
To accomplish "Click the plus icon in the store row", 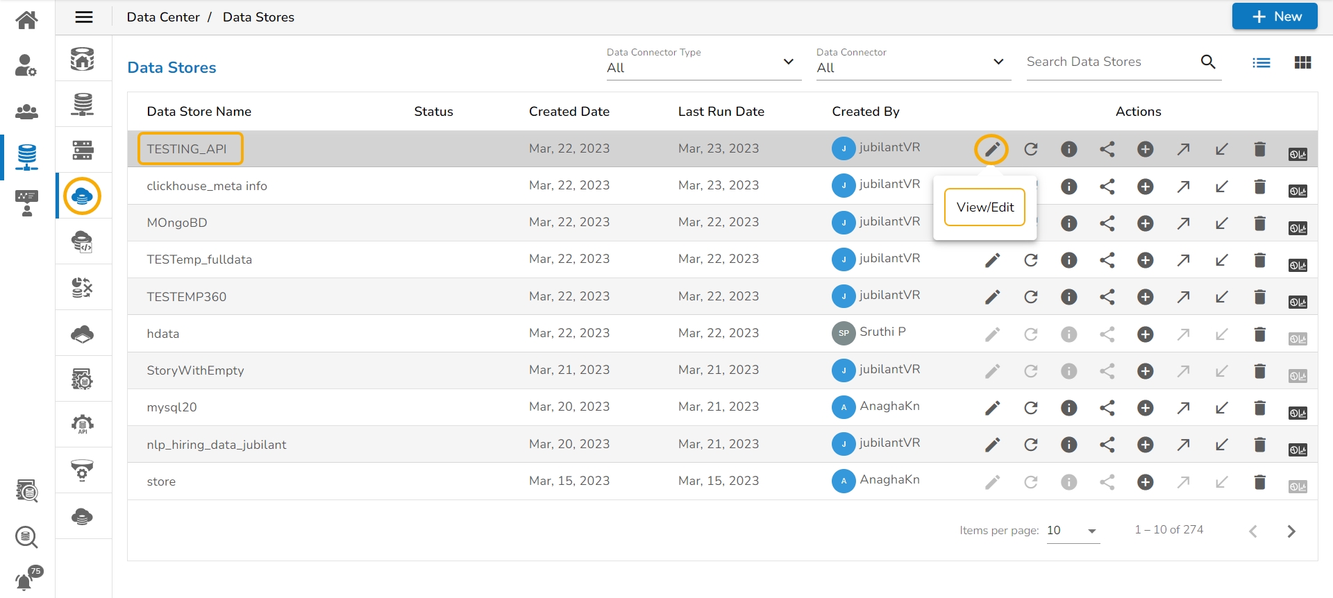I will [1145, 482].
